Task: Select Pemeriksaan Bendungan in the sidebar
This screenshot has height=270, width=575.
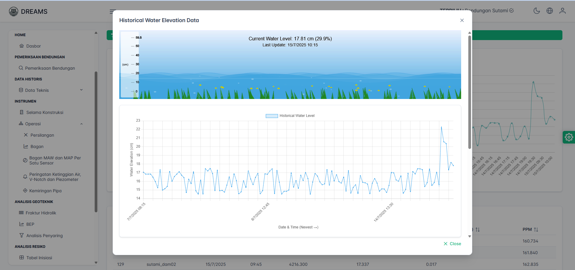Action: 50,68
